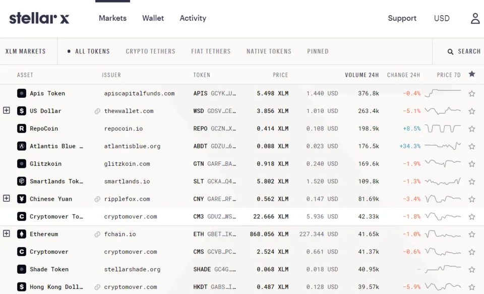Click the link icon beside thewwallet.com
This screenshot has width=484, height=294.
pyautogui.click(x=97, y=111)
